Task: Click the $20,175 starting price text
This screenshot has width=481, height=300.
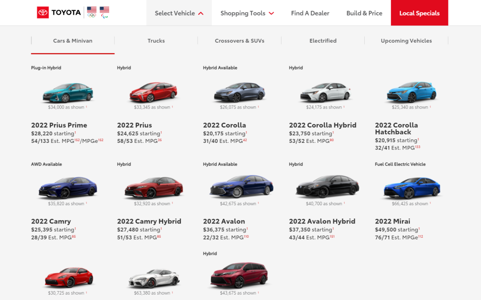Action: pos(225,133)
